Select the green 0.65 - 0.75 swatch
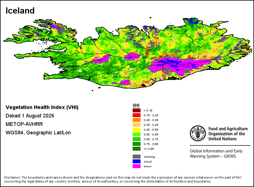This screenshot has height=187, width=254. 137,139
